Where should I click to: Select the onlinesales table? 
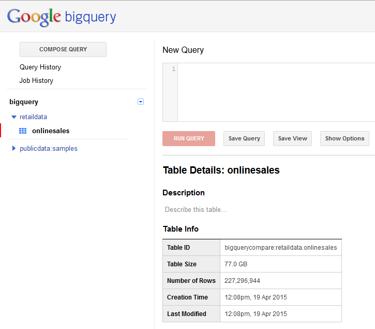pyautogui.click(x=51, y=131)
